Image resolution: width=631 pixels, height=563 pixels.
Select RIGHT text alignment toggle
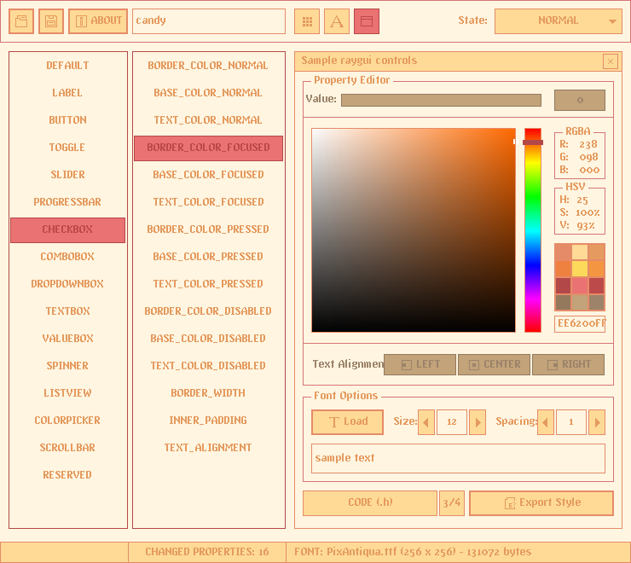click(568, 365)
